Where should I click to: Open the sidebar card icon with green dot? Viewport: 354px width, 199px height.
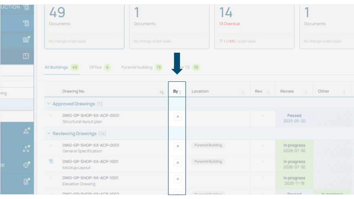point(26,39)
